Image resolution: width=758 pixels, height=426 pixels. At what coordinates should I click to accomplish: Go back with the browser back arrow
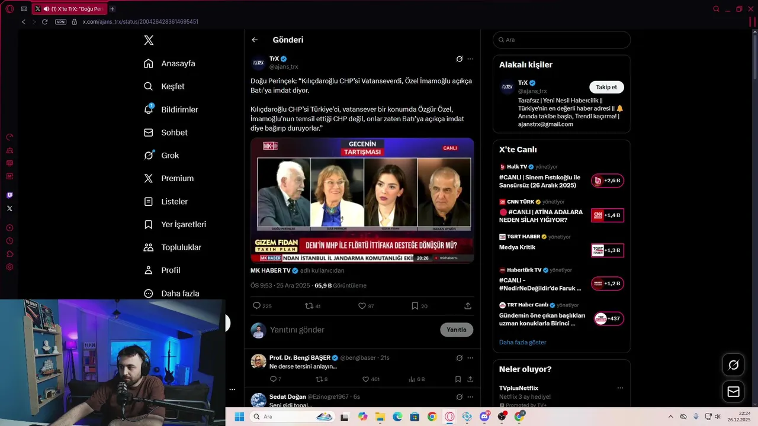[24, 22]
